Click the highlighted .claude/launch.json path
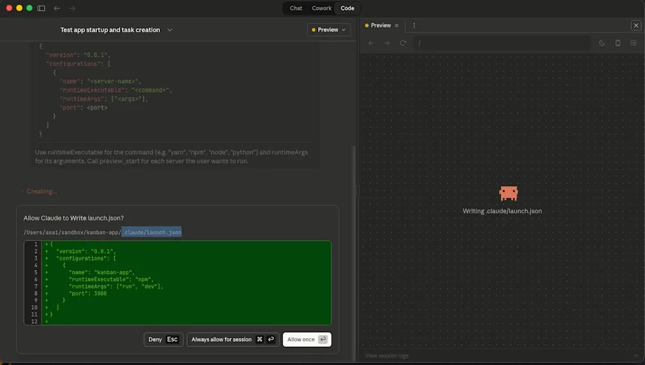The height and width of the screenshot is (365, 645). click(152, 233)
